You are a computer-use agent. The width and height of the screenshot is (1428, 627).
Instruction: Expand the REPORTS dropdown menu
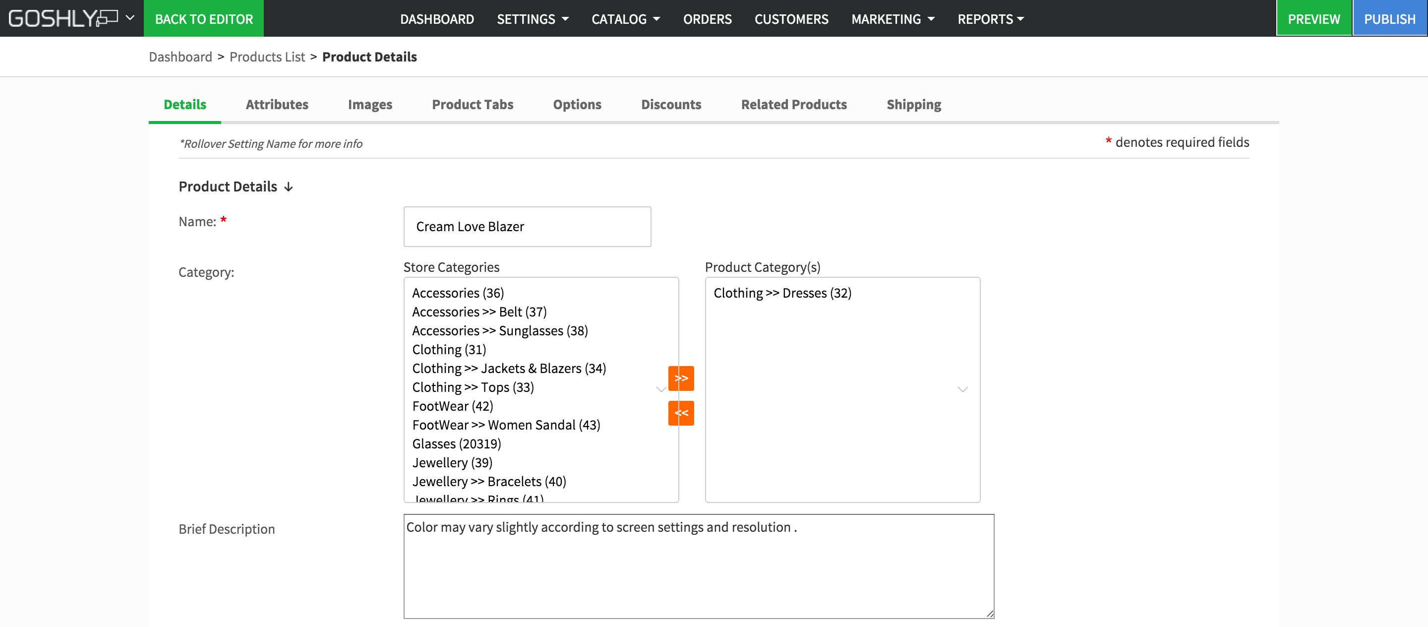(x=991, y=19)
